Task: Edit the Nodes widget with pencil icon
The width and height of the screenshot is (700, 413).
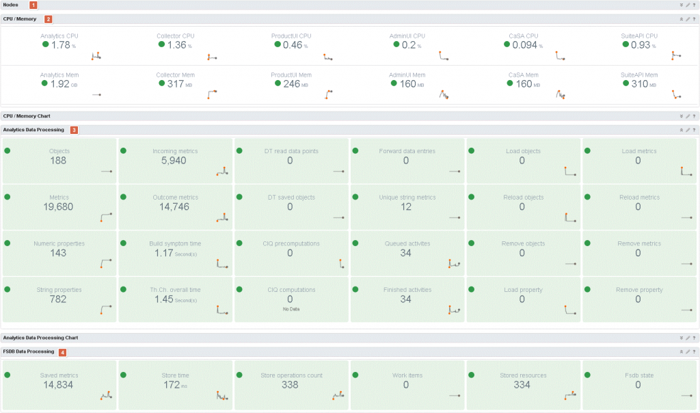Action: coord(688,5)
